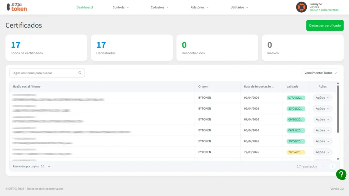The width and height of the screenshot is (349, 196).
Task: Click validity badge 07/04/20..
Action: coord(295,98)
